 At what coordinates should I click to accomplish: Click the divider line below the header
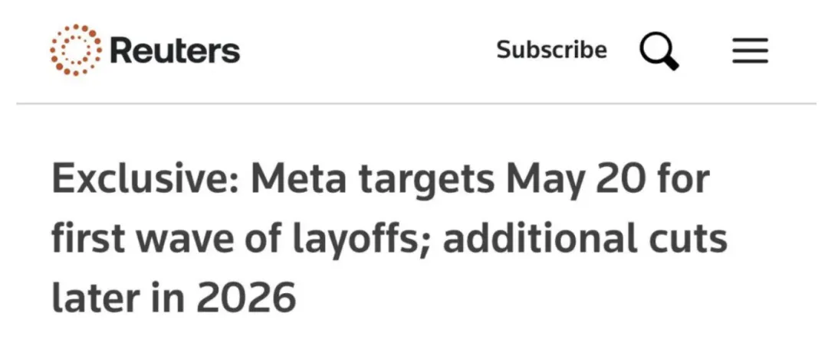[x=414, y=103]
